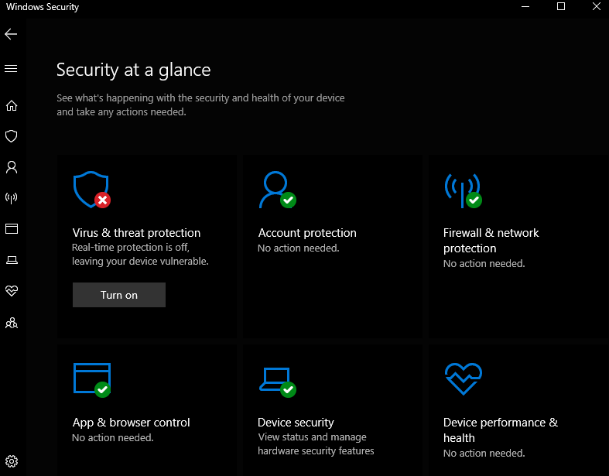This screenshot has height=476, width=609.
Task: Turn on real-time protection button
Action: [x=119, y=295]
